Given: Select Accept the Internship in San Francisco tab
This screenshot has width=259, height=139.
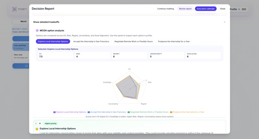Looking at the screenshot, I should pos(91,42).
